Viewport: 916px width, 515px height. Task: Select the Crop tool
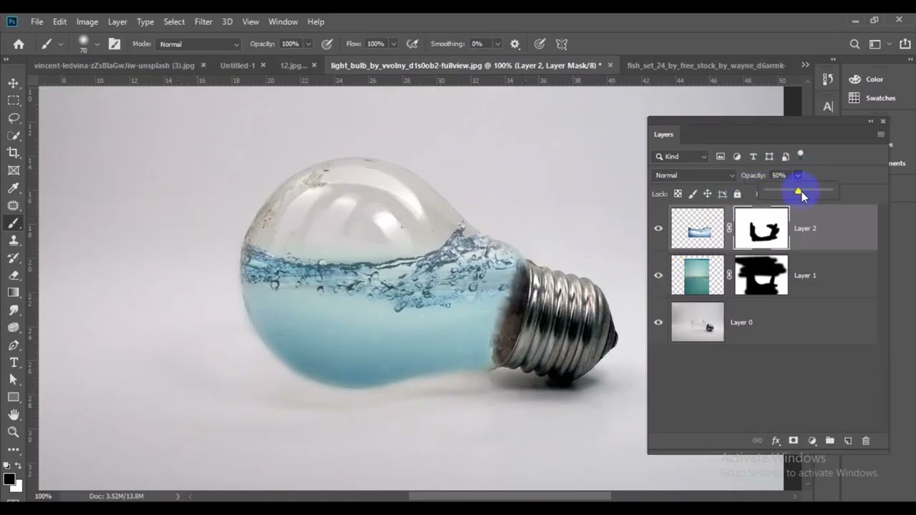14,152
